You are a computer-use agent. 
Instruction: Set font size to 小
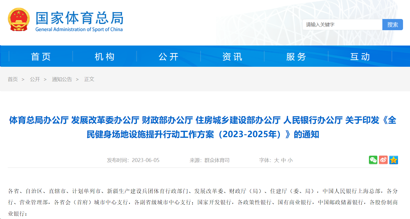tap(290, 160)
